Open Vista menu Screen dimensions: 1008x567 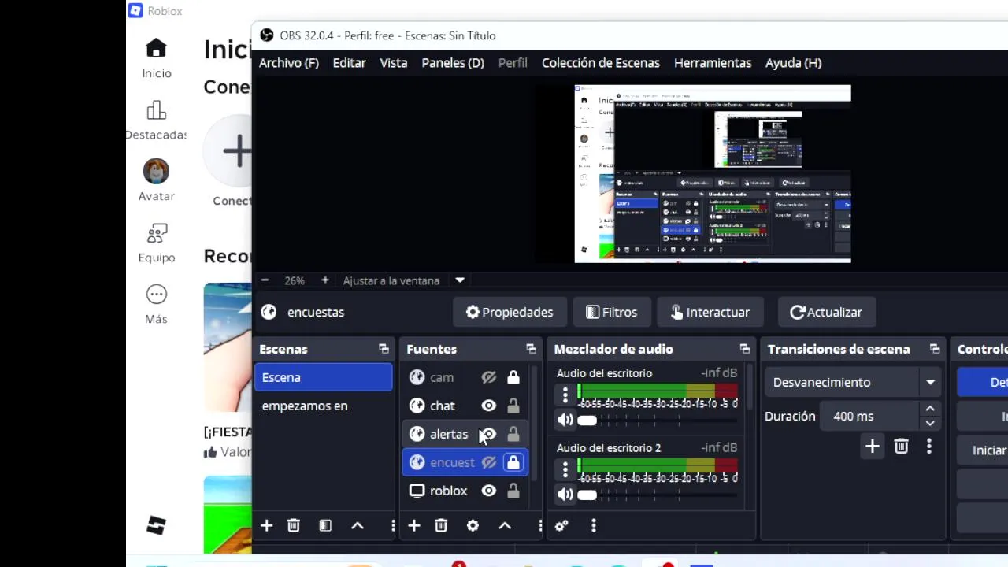(x=394, y=63)
